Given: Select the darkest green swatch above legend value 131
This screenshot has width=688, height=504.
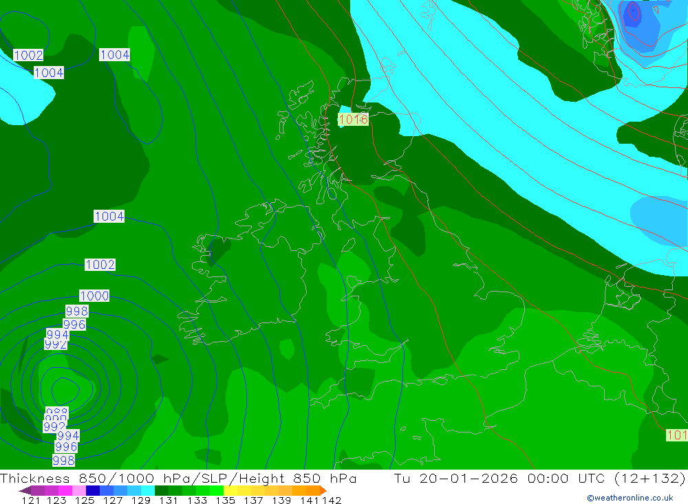Looking at the screenshot, I should coord(162,490).
